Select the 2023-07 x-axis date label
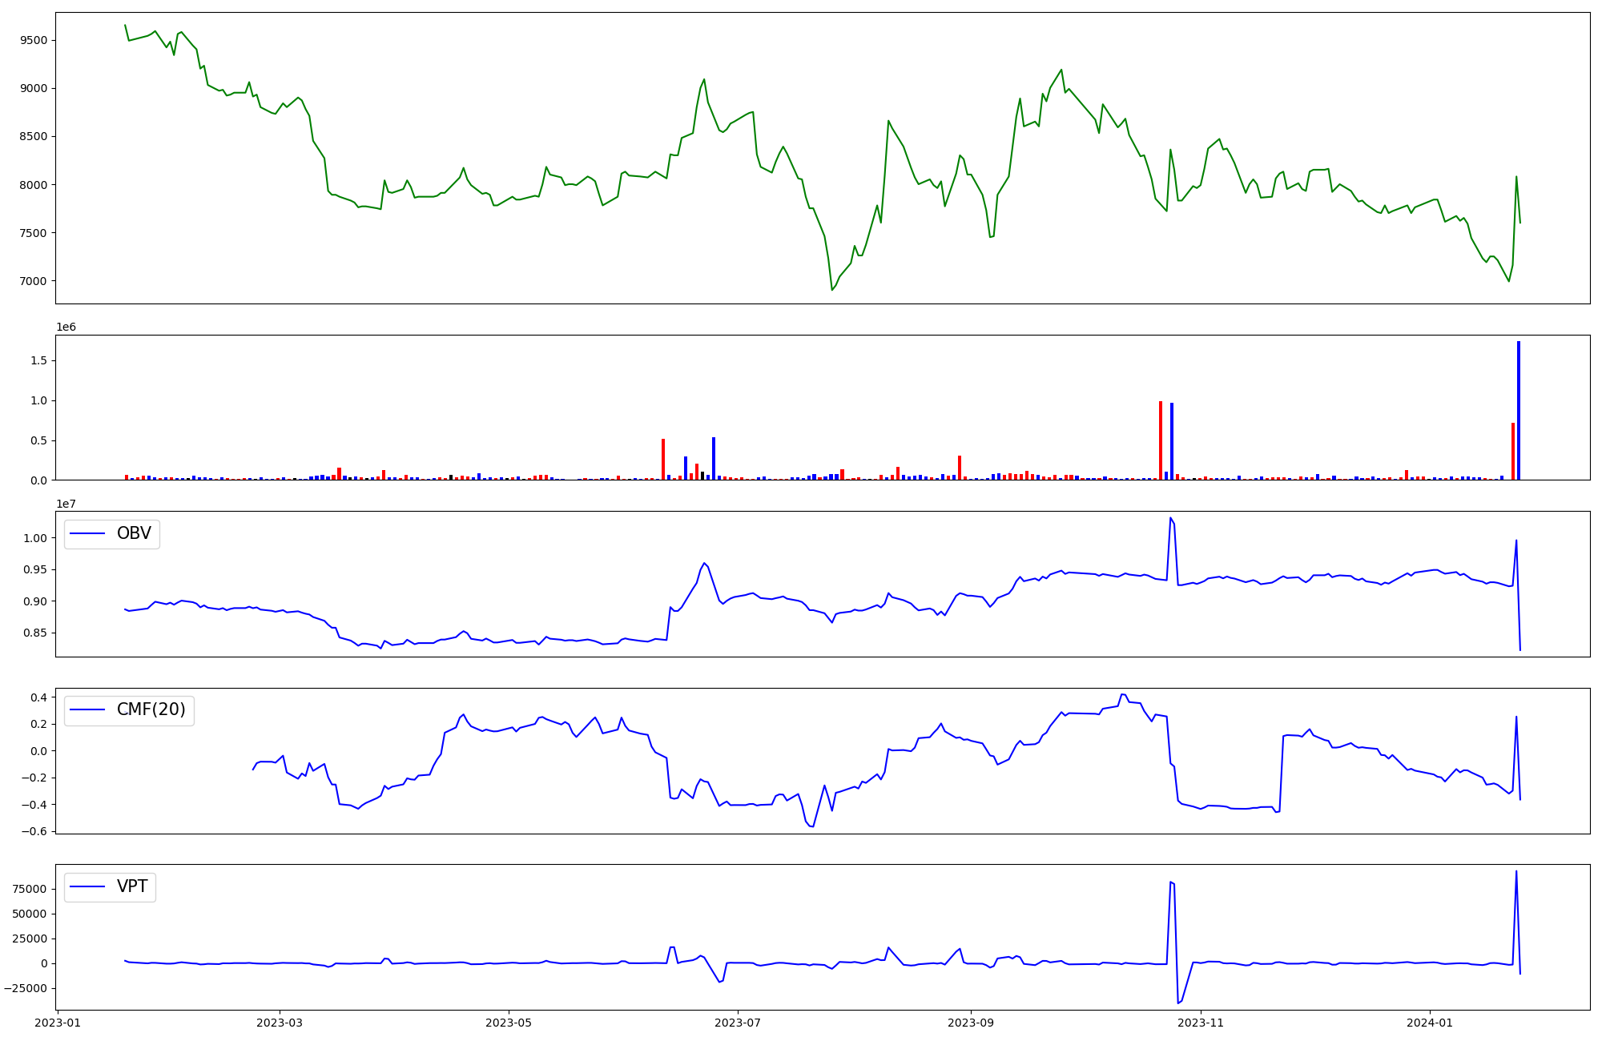 pos(737,1023)
